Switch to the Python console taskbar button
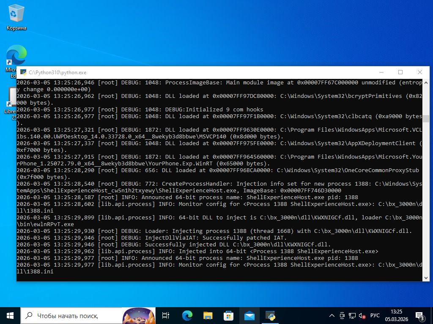This screenshot has width=433, height=324. pos(270,316)
